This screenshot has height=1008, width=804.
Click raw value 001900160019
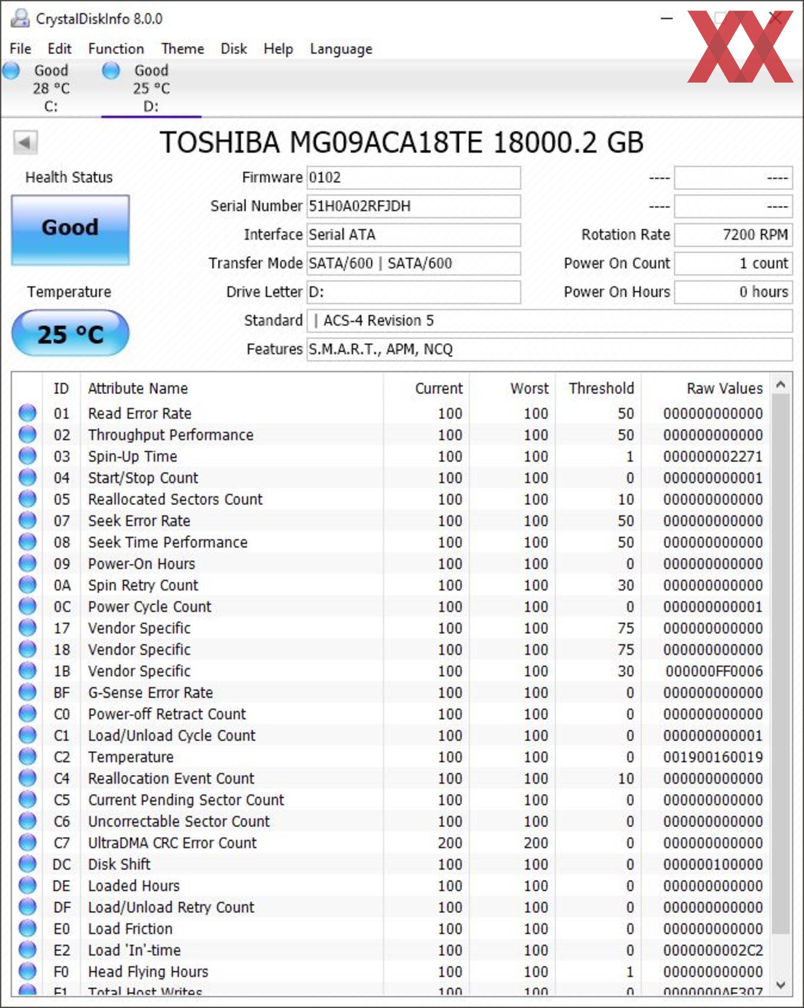tap(713, 757)
